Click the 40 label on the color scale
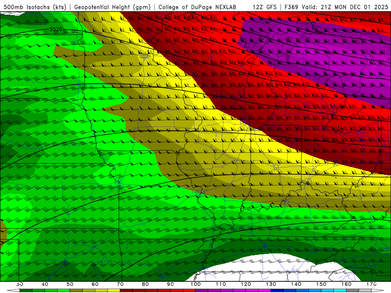The image size is (391, 293). [45, 284]
